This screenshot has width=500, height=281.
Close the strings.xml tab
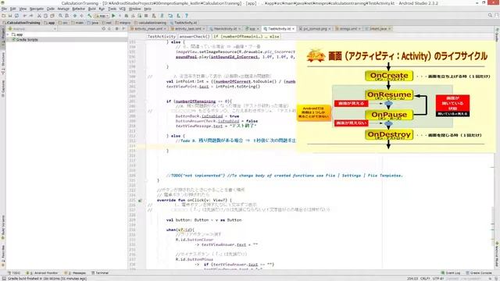[x=359, y=29]
